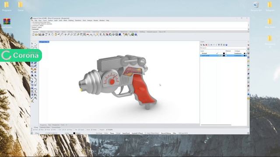This screenshot has width=280, height=157.
Task: Click the blue Help icon in the Standard toolbar
Action: (136, 34)
